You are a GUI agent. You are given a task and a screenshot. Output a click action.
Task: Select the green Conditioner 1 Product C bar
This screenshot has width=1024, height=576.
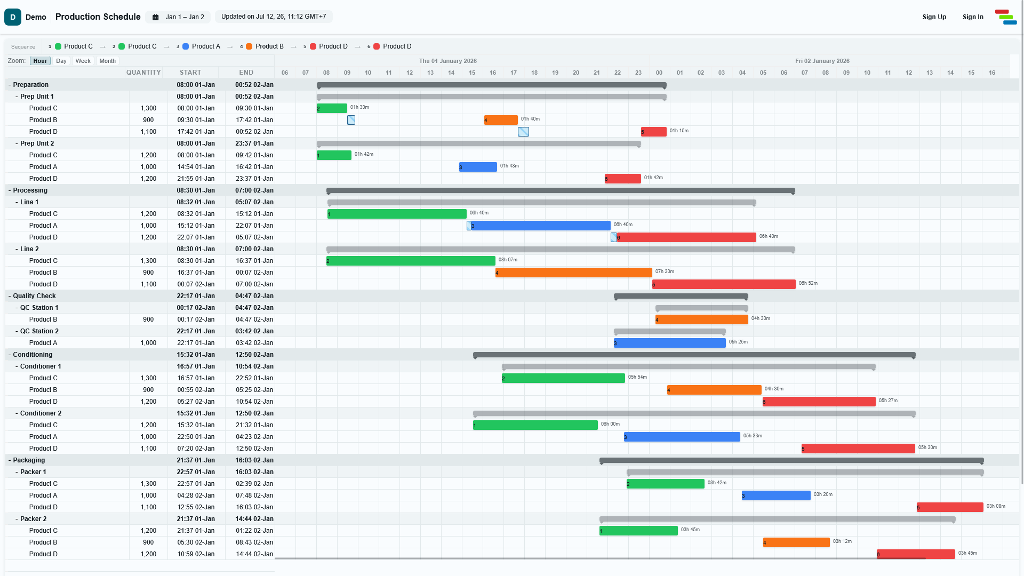coord(563,378)
